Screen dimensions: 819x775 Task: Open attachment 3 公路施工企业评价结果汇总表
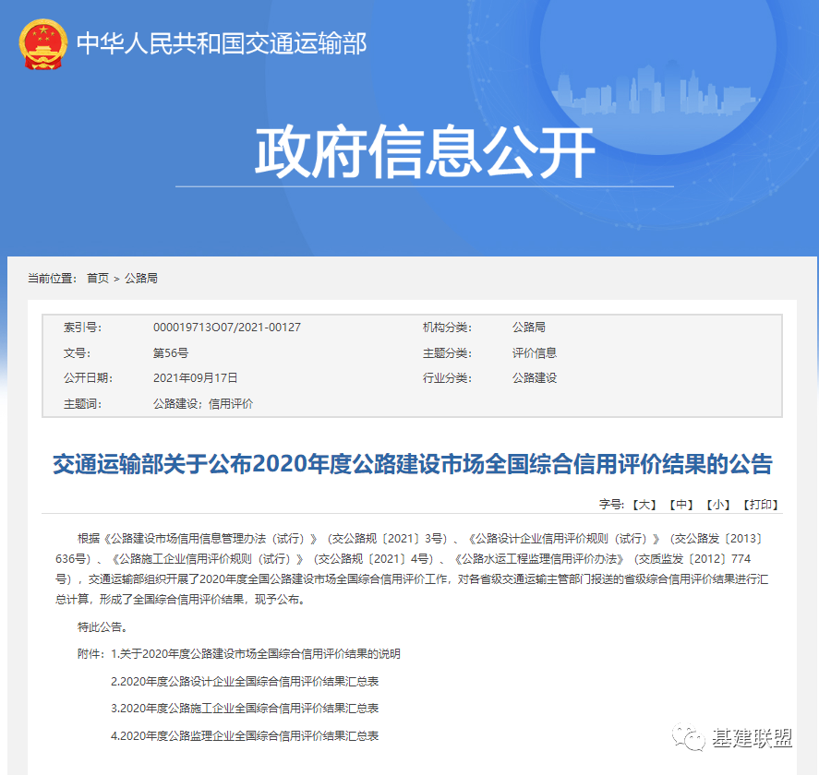(245, 709)
